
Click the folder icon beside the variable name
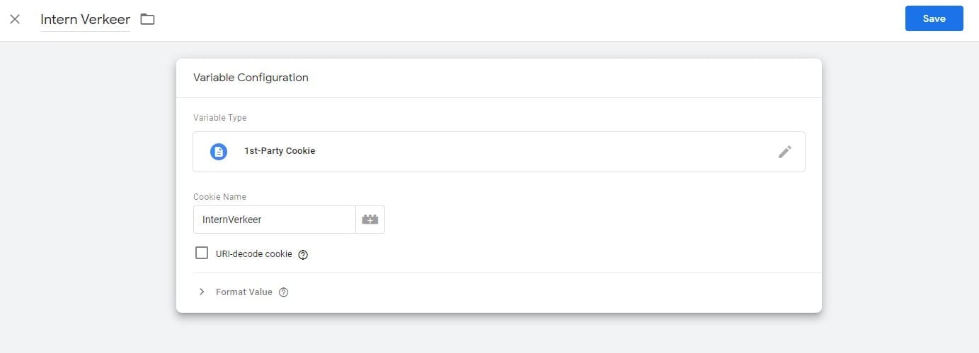point(147,19)
